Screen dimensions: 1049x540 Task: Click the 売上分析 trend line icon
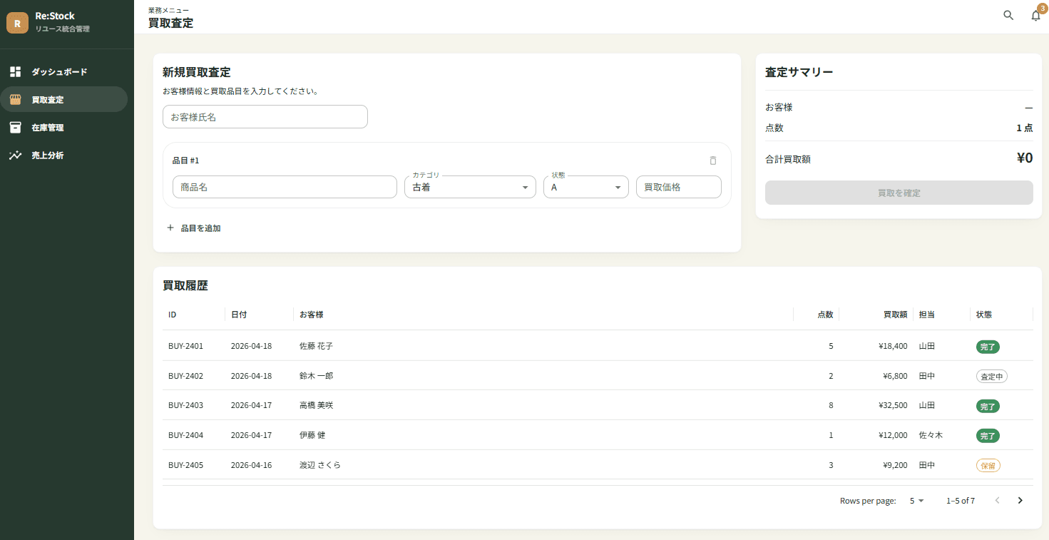(x=15, y=156)
